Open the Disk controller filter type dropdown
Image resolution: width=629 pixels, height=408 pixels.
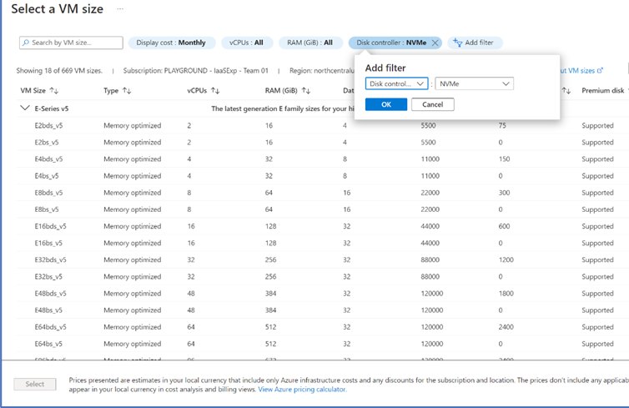(396, 83)
